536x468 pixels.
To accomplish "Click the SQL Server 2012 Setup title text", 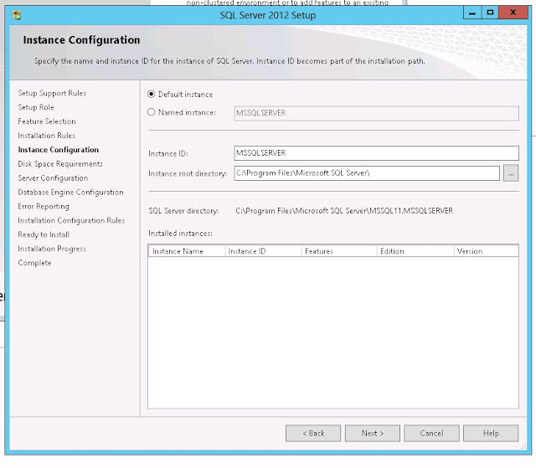I will (x=268, y=15).
